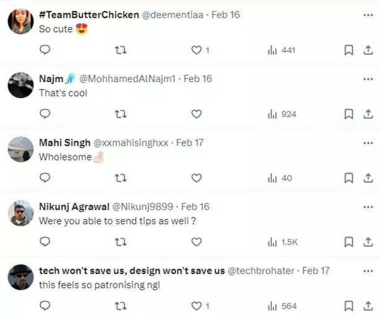Retweet the techbrohater tweet
The image size is (381, 316).
pyautogui.click(x=121, y=306)
